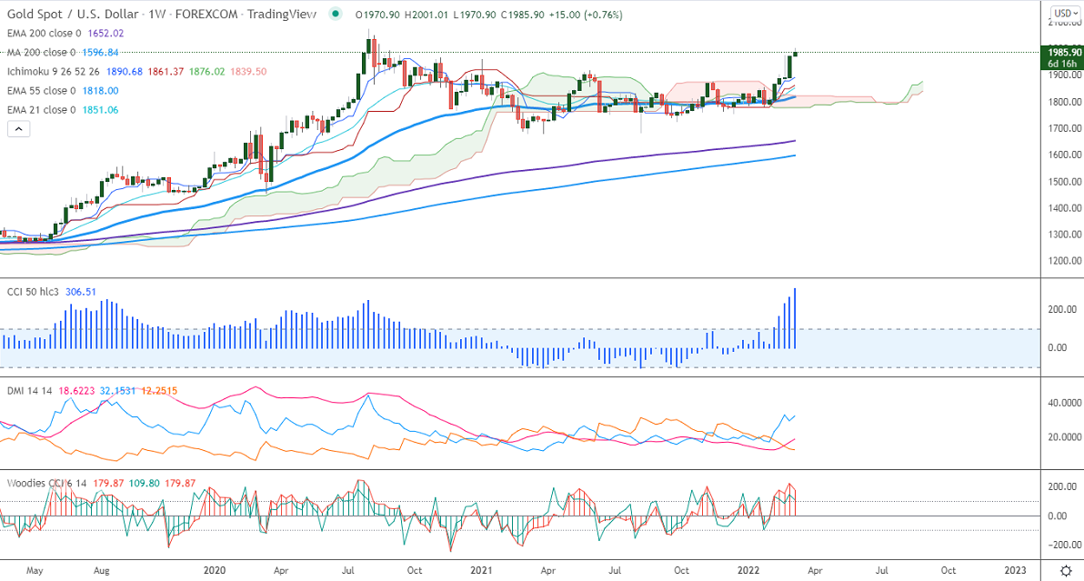Select the EMA 21 close indicator label
Screen dimensions: 1084x581
(x=42, y=110)
